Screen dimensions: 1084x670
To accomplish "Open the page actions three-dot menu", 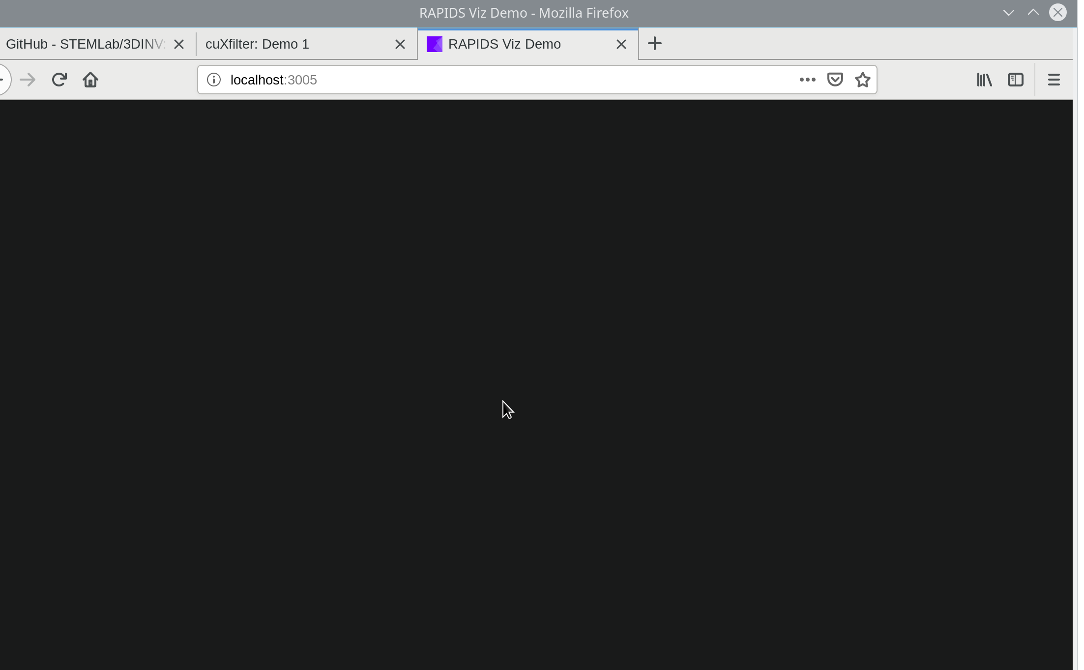I will pyautogui.click(x=807, y=80).
